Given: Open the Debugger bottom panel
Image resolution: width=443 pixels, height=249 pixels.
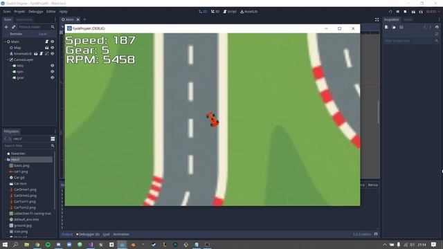Looking at the screenshot, I should (x=88, y=234).
